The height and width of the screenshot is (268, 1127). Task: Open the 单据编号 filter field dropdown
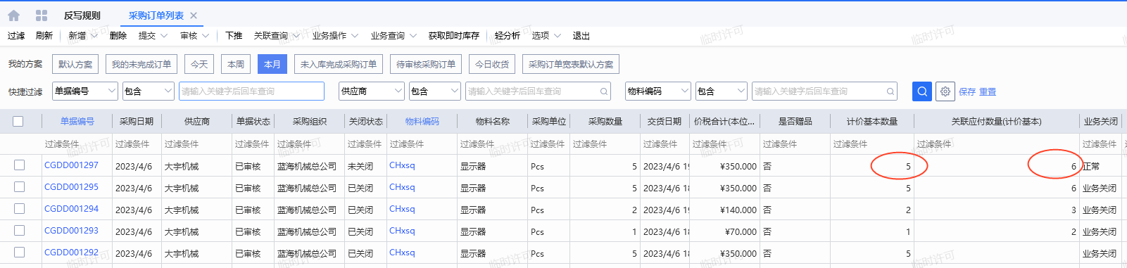(84, 91)
